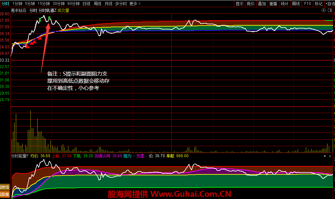This screenshot has height=199, width=335.
Task: Click the 成交量 volume label
Action: [64, 10]
